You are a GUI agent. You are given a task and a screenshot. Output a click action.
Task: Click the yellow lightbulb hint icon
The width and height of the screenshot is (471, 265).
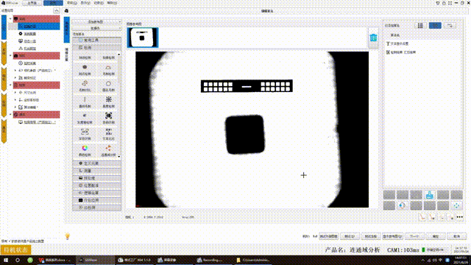67,236
